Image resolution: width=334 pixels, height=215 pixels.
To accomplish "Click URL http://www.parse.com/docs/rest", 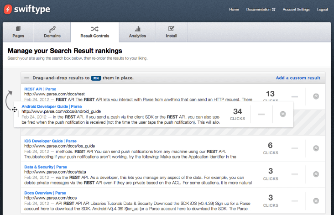I will point(54,94).
